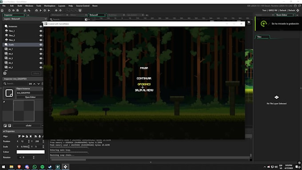The height and width of the screenshot is (170, 302).
Task: Select CONTINUAR in the pause menu
Action: pos(144,79)
